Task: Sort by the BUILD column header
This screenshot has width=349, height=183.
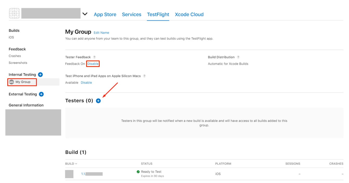Action: point(71,164)
